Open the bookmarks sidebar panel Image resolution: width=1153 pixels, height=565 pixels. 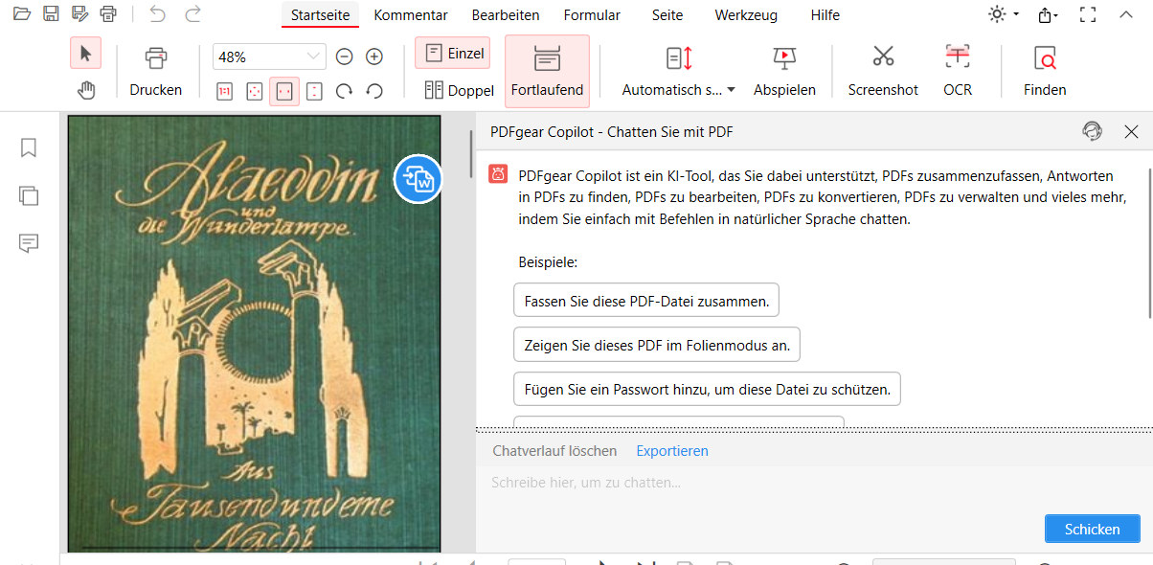point(28,147)
